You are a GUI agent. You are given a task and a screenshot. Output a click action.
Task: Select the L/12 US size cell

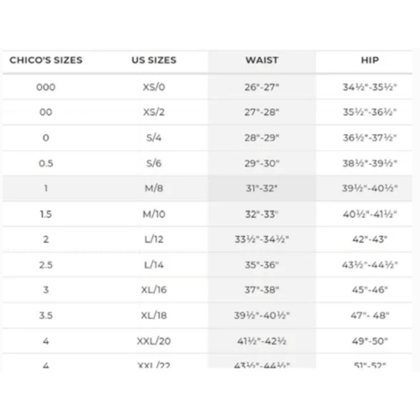coord(154,239)
